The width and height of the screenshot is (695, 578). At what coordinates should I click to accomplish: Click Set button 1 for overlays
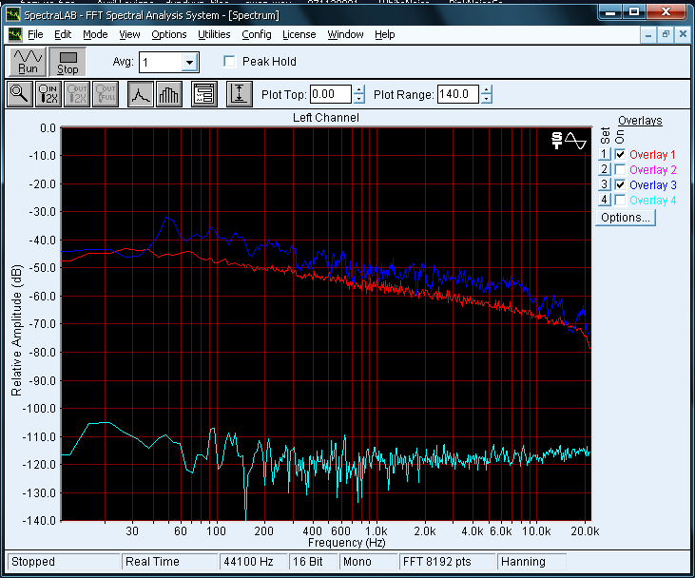coord(604,154)
